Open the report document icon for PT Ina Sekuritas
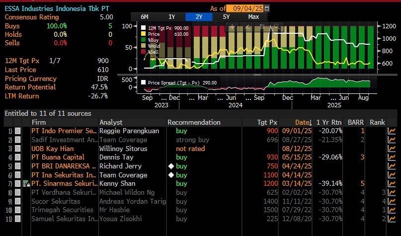This screenshot has width=401, height=236. [x=18, y=175]
